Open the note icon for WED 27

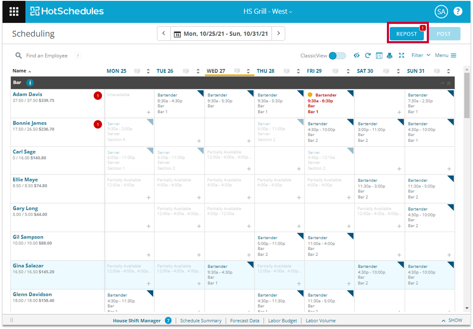237,71
